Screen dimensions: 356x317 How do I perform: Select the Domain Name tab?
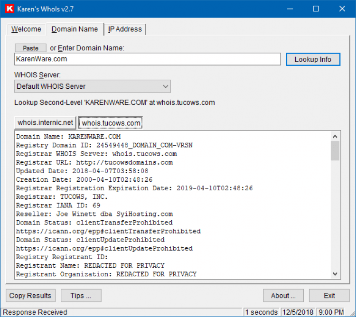[75, 29]
